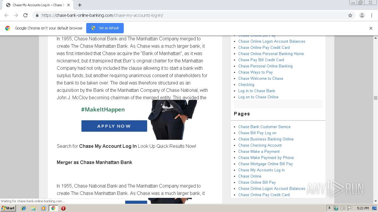Open Chase Make a Payment link
The image size is (378, 212).
pos(259,151)
